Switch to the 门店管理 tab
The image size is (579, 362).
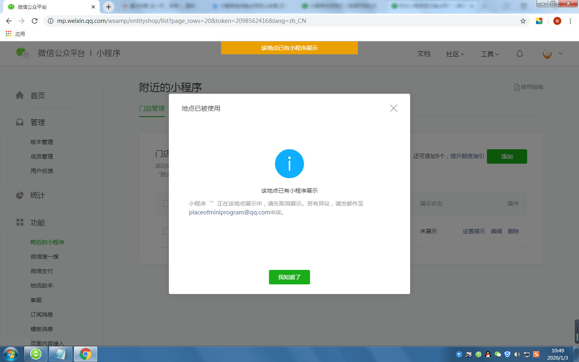(x=152, y=109)
